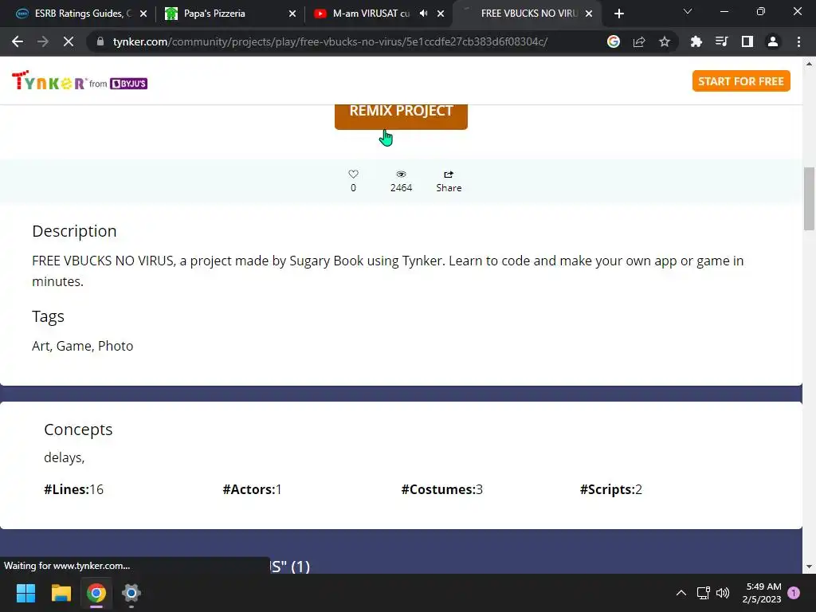Click the '#Lines:16' stat
Viewport: 816px width, 612px height.
74,490
